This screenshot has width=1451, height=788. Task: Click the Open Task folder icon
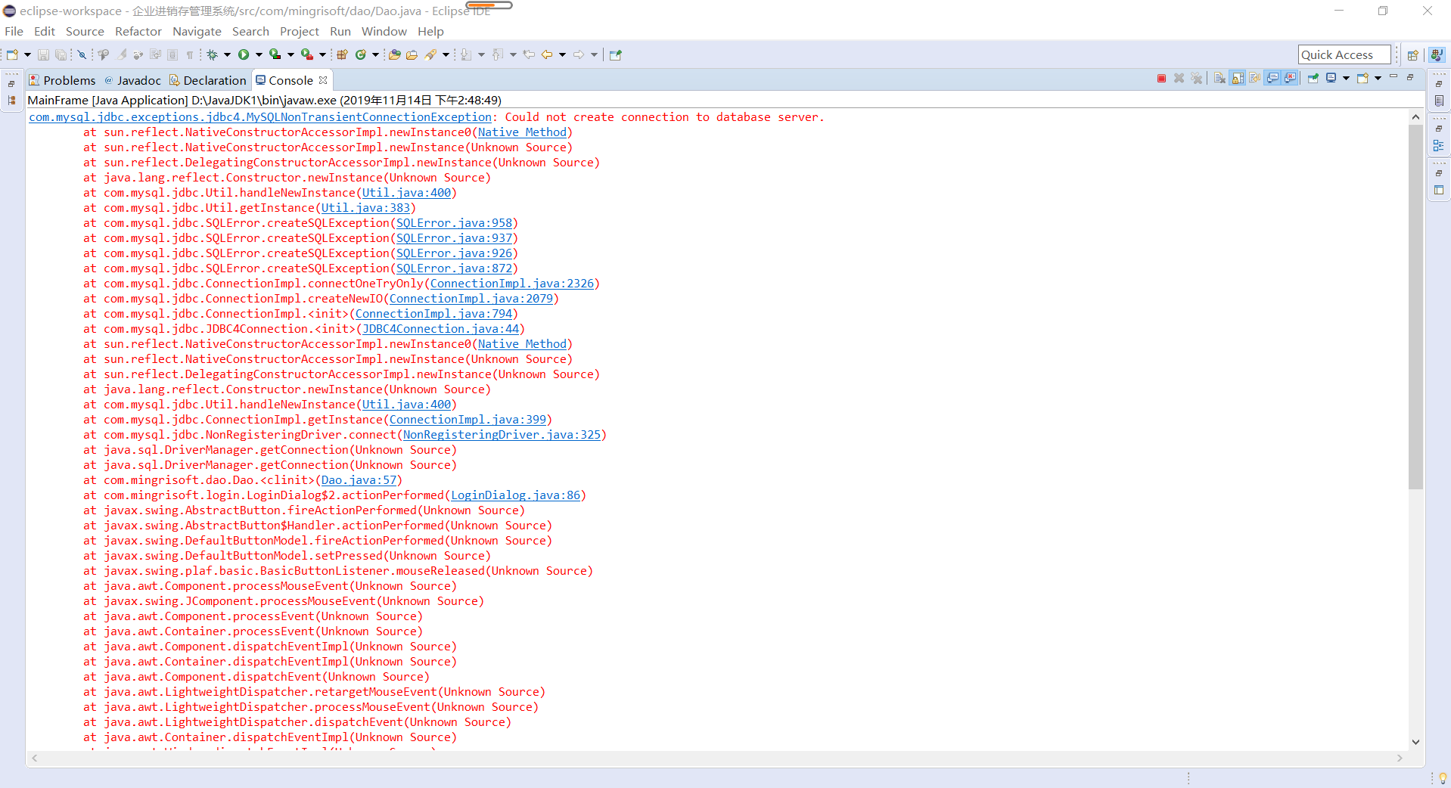tap(412, 54)
